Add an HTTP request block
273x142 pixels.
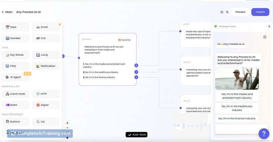pyautogui.click(x=46, y=94)
